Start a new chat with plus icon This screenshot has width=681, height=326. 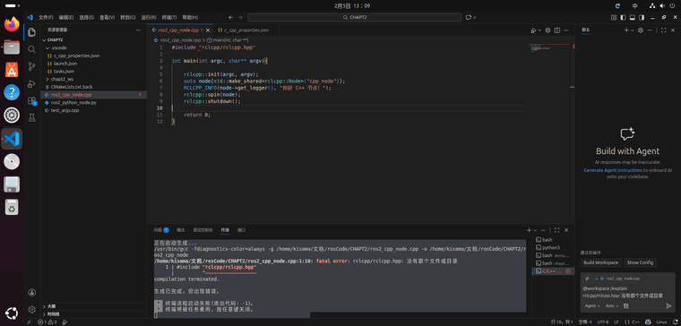click(626, 30)
